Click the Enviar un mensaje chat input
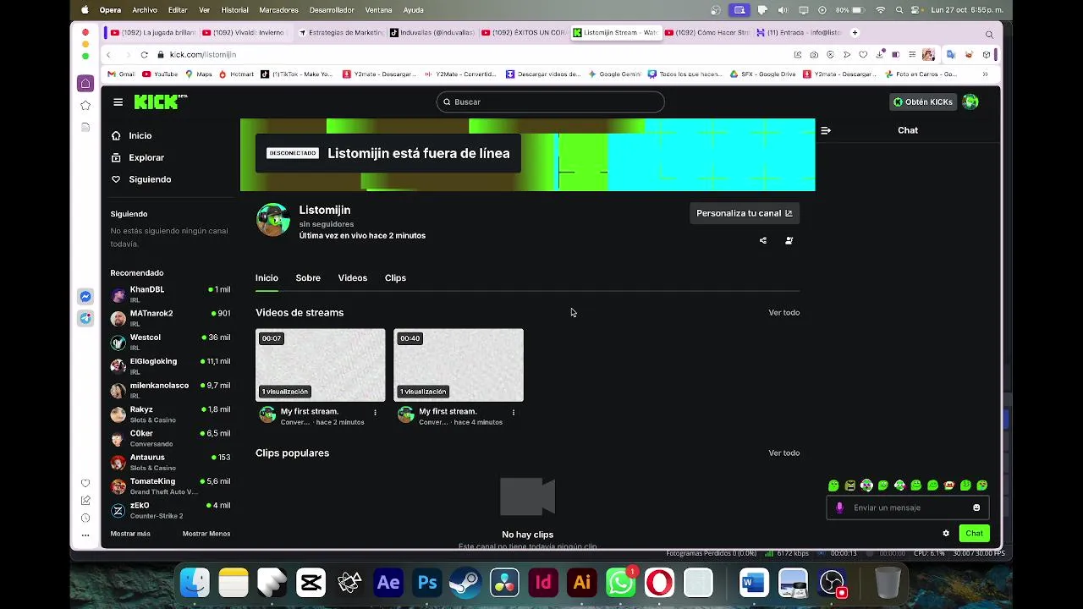The width and height of the screenshot is (1083, 609). click(x=907, y=507)
